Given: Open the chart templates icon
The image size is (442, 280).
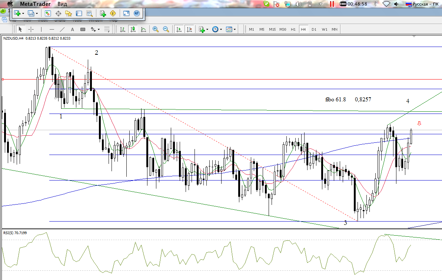Looking at the screenshot, I should (229, 29).
